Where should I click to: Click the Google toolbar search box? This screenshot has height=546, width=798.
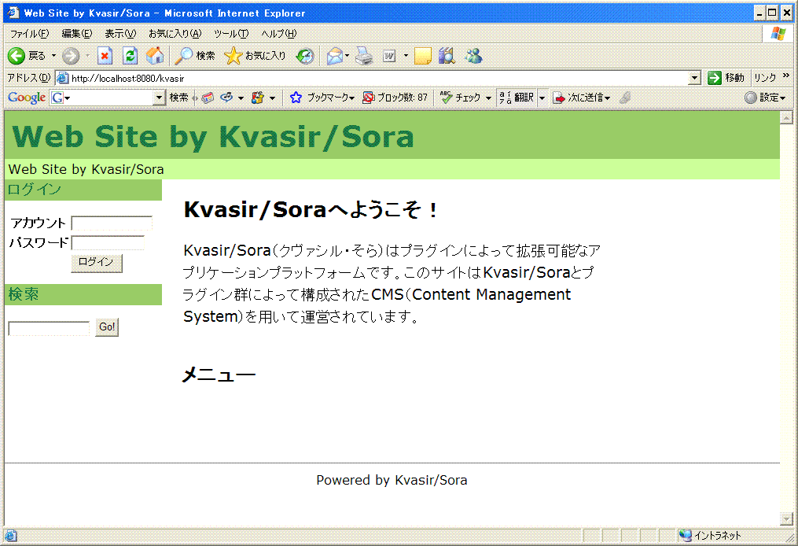click(108, 98)
